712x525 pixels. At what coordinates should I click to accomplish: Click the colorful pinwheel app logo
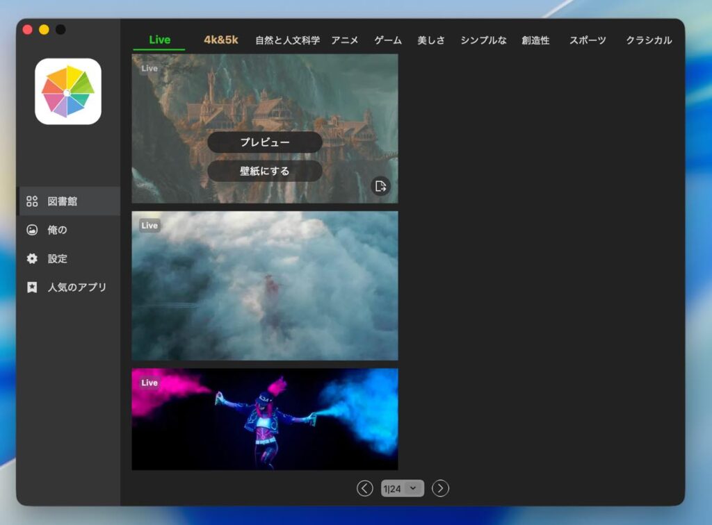pos(68,92)
